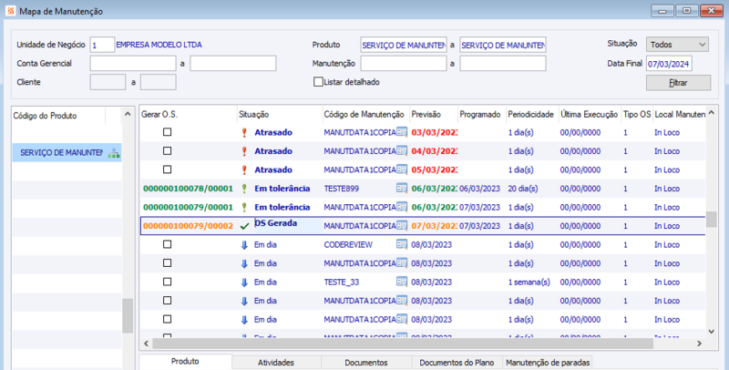This screenshot has width=729, height=370.
Task: Click blue down-arrow icon in CODEREVIEW row
Action: tap(244, 244)
